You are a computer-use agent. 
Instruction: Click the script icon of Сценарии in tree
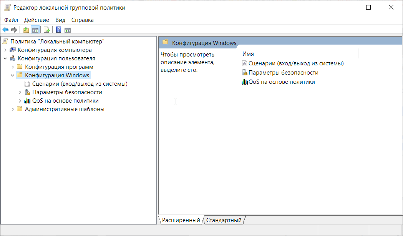coord(27,83)
